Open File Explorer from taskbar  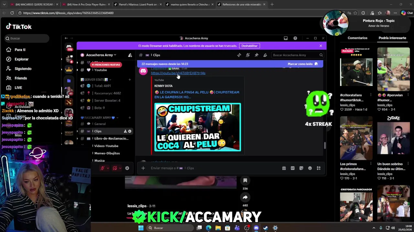coord(218,228)
